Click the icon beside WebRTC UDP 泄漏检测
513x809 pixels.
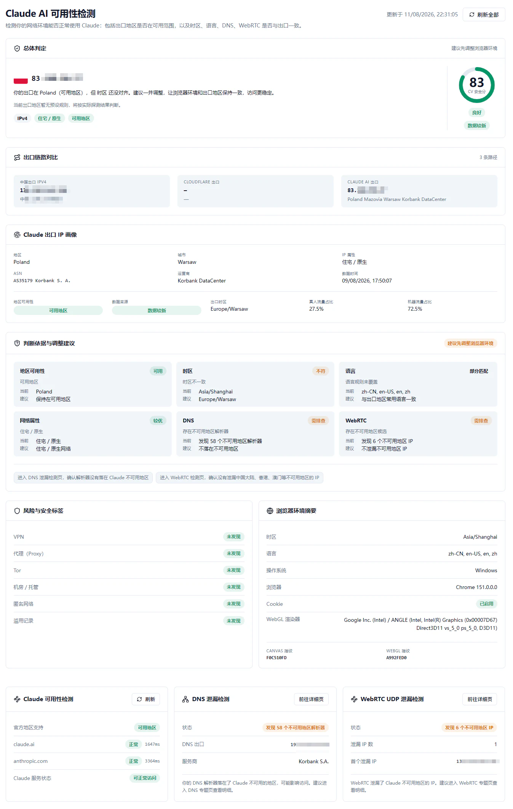point(354,699)
